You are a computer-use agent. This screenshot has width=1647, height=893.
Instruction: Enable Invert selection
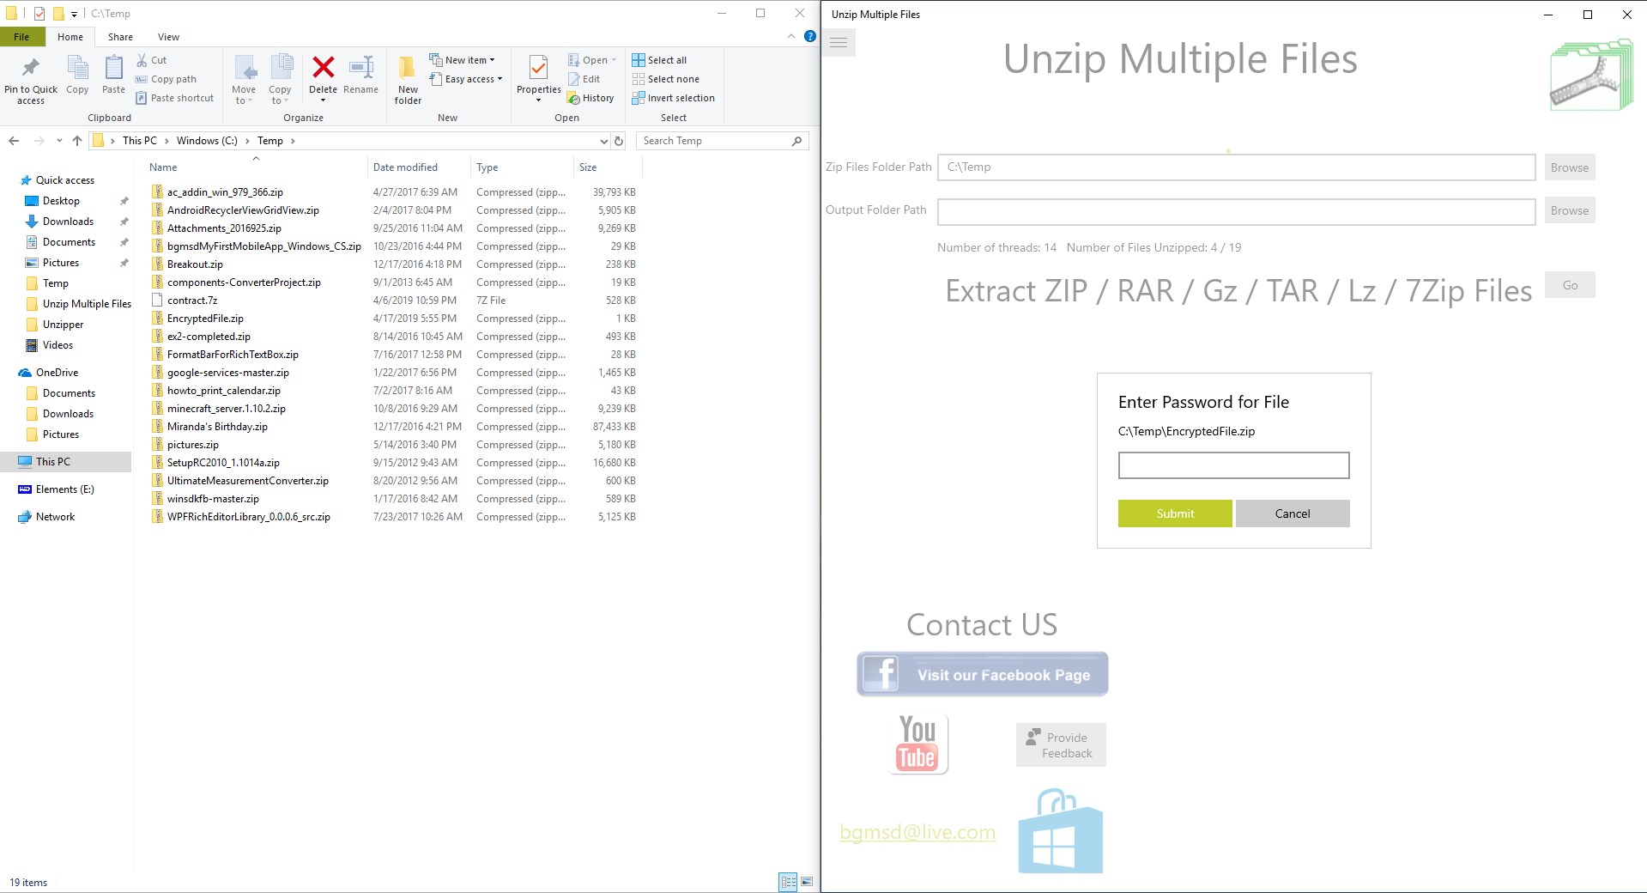pyautogui.click(x=674, y=97)
